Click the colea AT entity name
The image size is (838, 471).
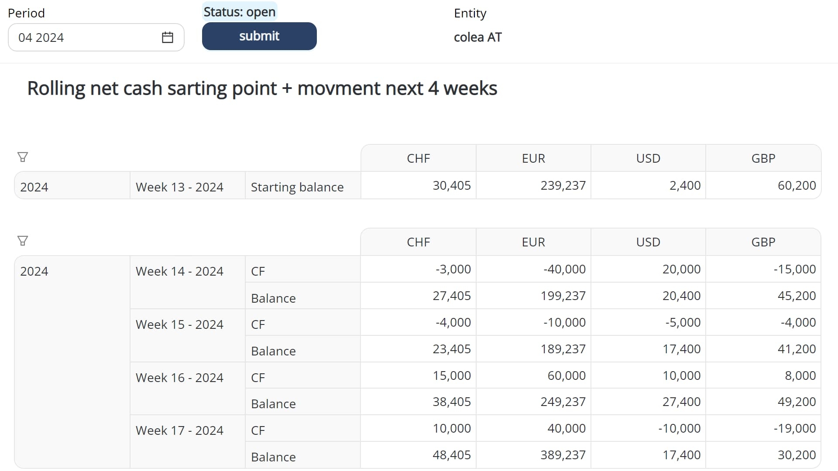click(x=477, y=38)
